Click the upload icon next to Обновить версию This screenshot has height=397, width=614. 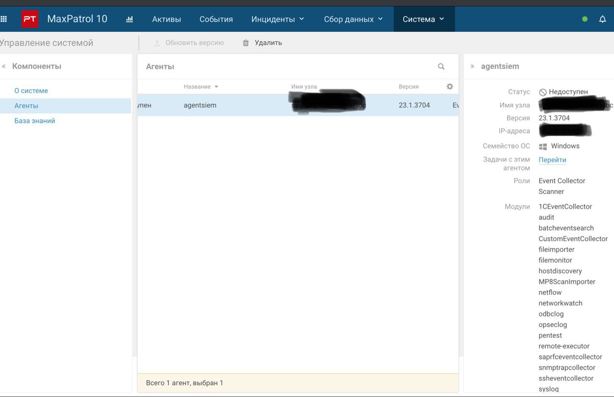(156, 43)
